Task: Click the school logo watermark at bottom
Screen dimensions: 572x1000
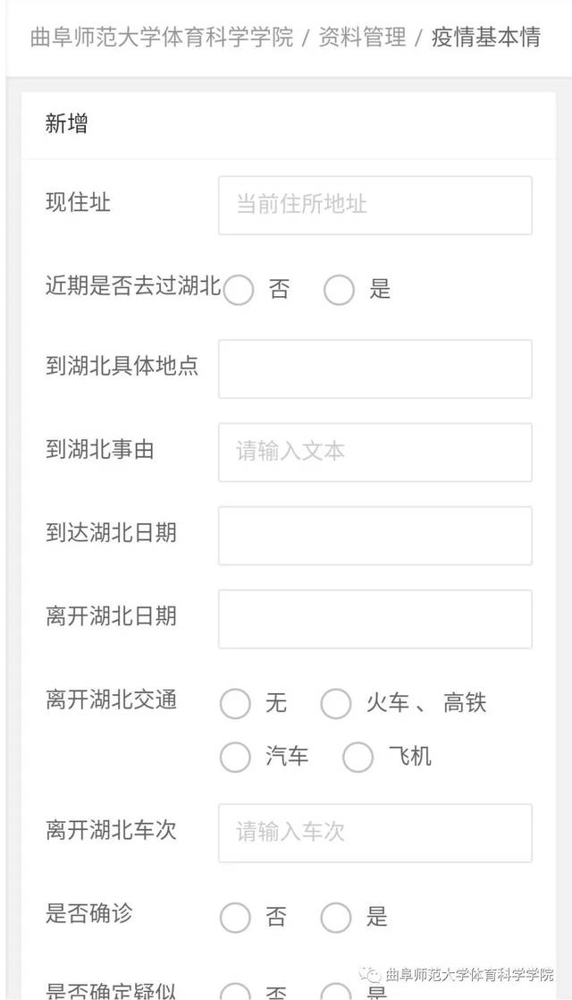Action: pyautogui.click(x=456, y=975)
